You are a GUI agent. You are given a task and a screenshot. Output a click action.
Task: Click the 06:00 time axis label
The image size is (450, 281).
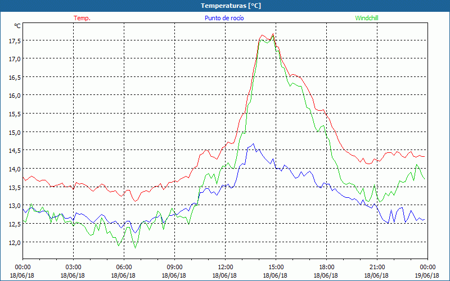coord(124,268)
